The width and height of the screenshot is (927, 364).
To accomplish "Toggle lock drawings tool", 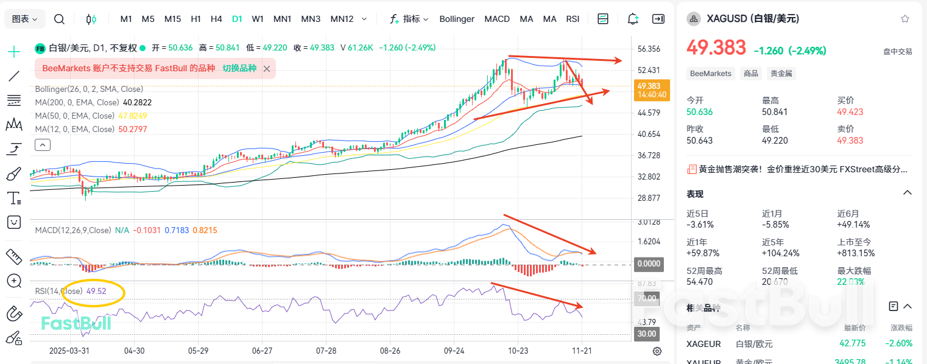I will pos(13,338).
